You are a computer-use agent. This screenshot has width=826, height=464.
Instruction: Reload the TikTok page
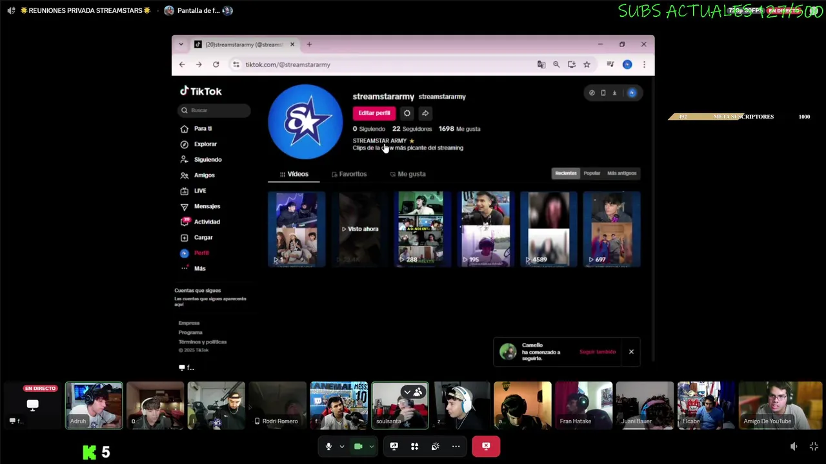point(216,64)
